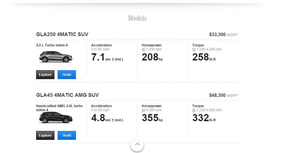Click blue Build button for GLA45 AMG
Image resolution: width=282 pixels, height=153 pixels.
[67, 135]
